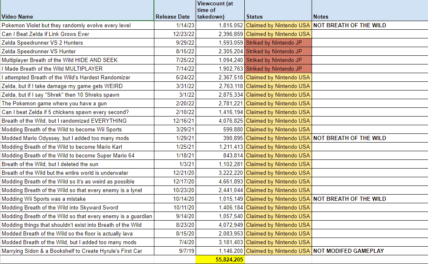The height and width of the screenshot is (264, 428).
Task: Select the 'Release Date' column header
Action: click(x=173, y=17)
